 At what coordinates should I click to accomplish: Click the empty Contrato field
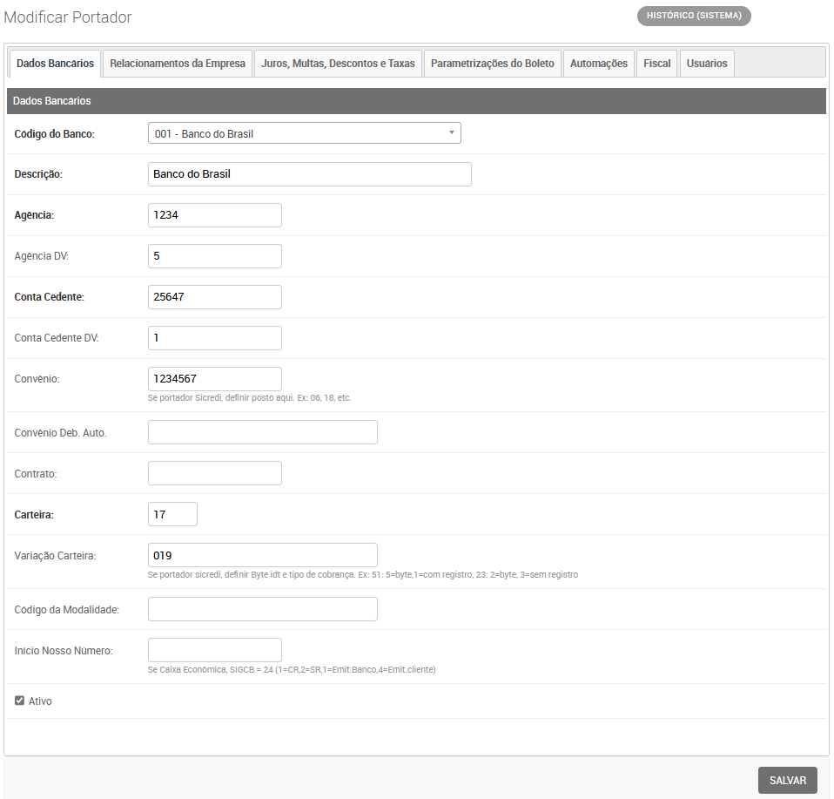pyautogui.click(x=214, y=473)
